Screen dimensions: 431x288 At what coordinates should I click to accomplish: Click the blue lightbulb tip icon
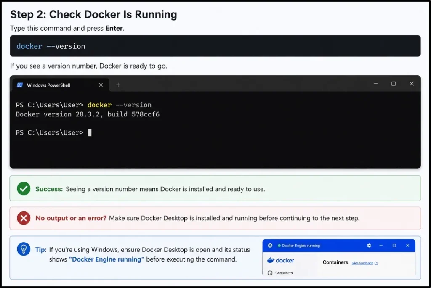pos(24,249)
